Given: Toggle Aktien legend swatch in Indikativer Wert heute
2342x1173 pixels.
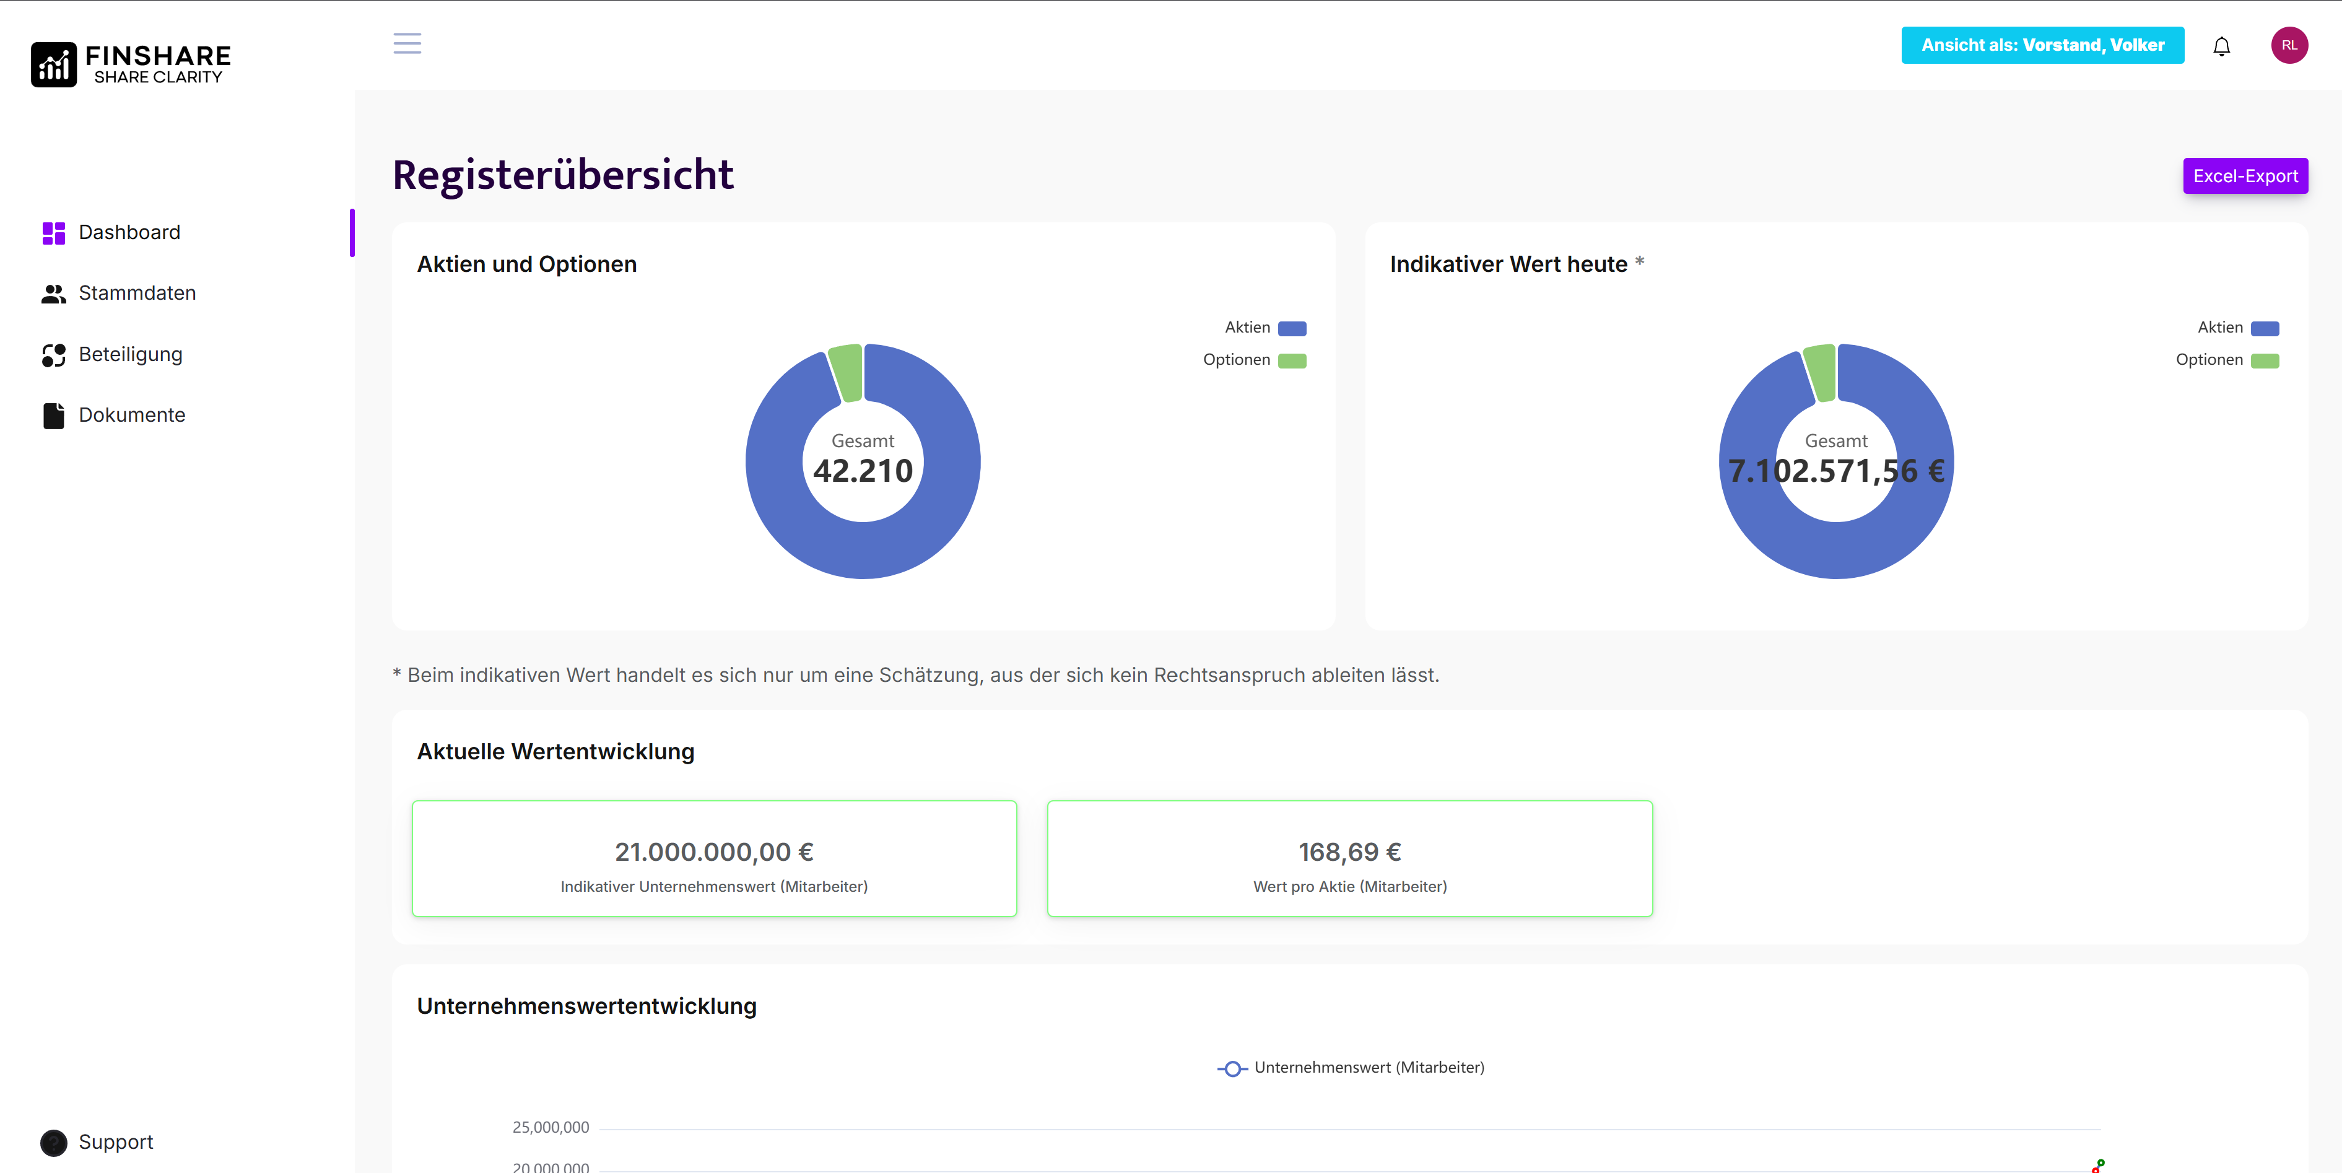Looking at the screenshot, I should pyautogui.click(x=2264, y=328).
